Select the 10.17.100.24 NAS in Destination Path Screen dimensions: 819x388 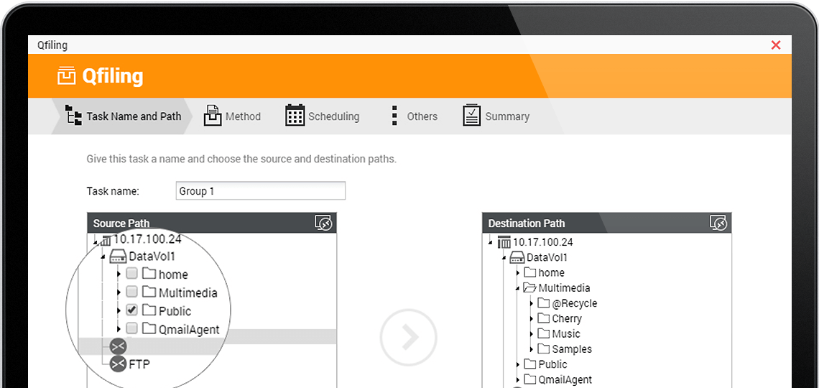coord(543,242)
